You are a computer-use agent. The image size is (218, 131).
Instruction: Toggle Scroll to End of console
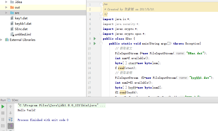click(11, 126)
